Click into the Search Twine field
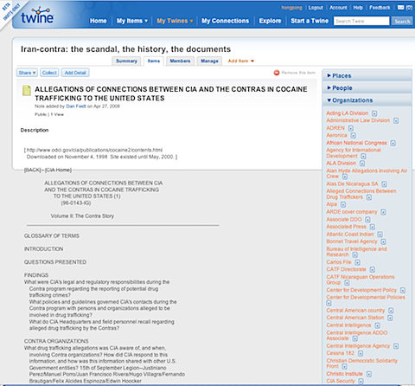 click(x=361, y=21)
